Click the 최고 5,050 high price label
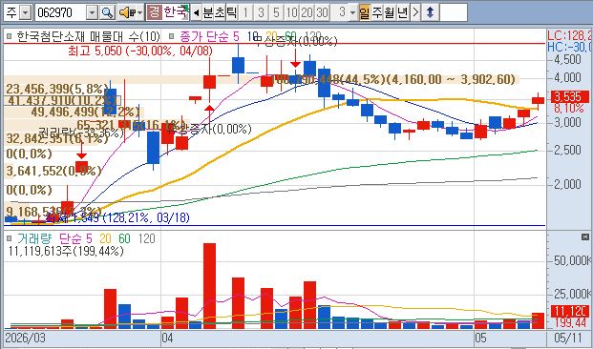The image size is (593, 349). click(140, 51)
